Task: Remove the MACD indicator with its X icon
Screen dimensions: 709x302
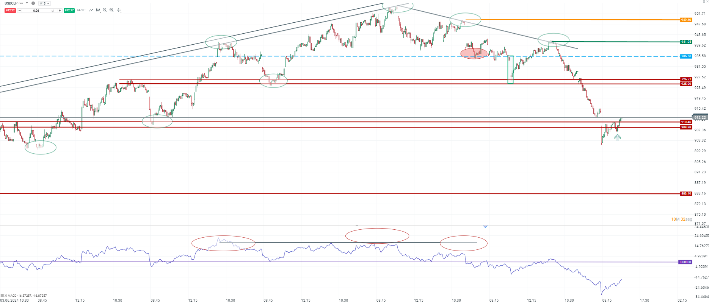Action: [6, 296]
